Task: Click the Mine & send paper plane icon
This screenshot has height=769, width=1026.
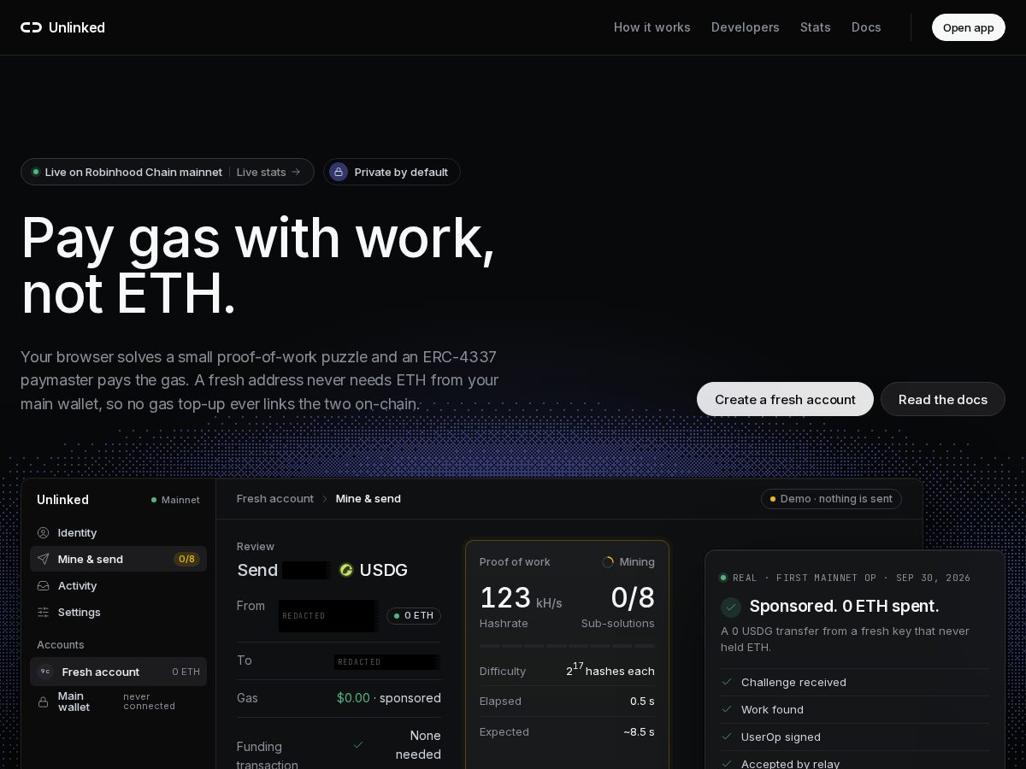Action: (43, 559)
